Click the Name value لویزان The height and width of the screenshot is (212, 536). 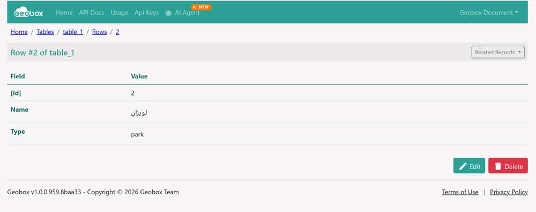(139, 113)
